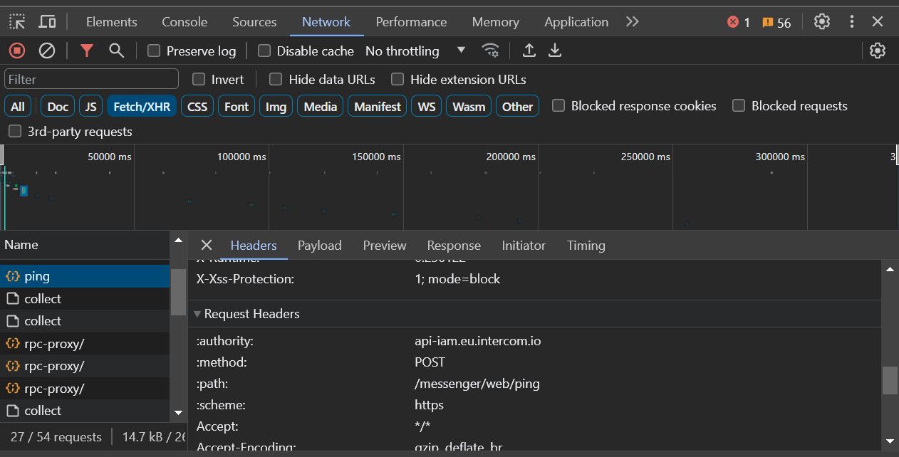Image resolution: width=899 pixels, height=457 pixels.
Task: Click the red error count badge
Action: [739, 22]
